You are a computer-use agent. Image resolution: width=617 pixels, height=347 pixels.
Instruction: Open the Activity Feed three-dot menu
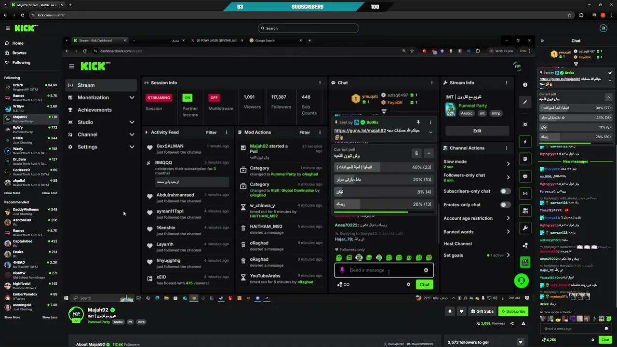tap(227, 133)
